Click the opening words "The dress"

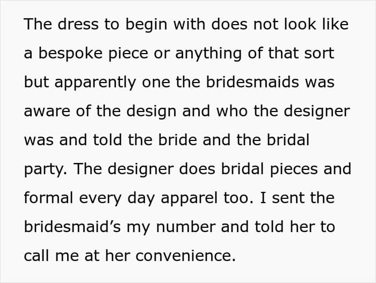point(61,25)
